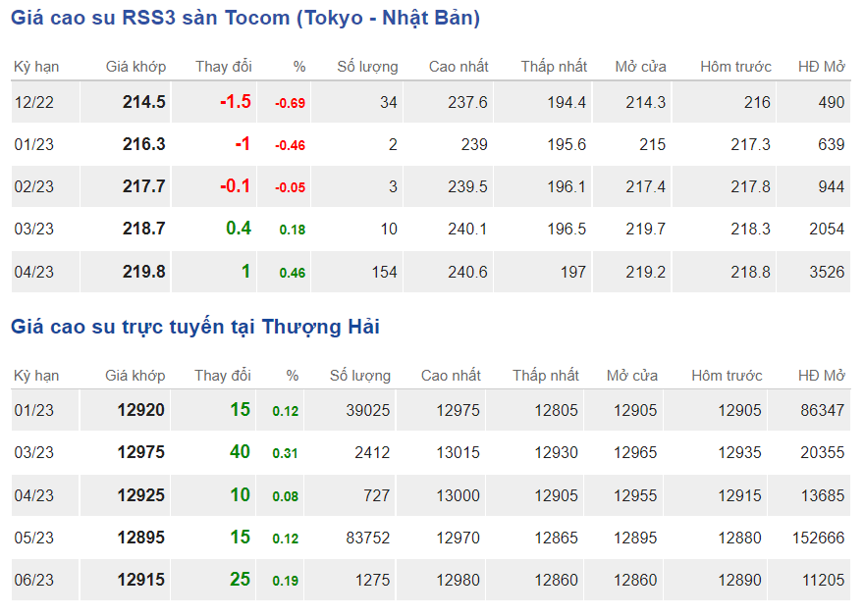The image size is (864, 616).
Task: Click 'Số lượng' header in Shanghai table
Action: 359,376
